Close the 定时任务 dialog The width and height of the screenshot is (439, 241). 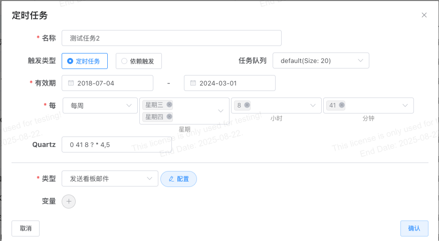(x=424, y=15)
